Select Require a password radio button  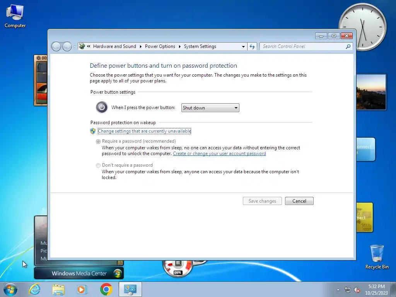click(98, 142)
